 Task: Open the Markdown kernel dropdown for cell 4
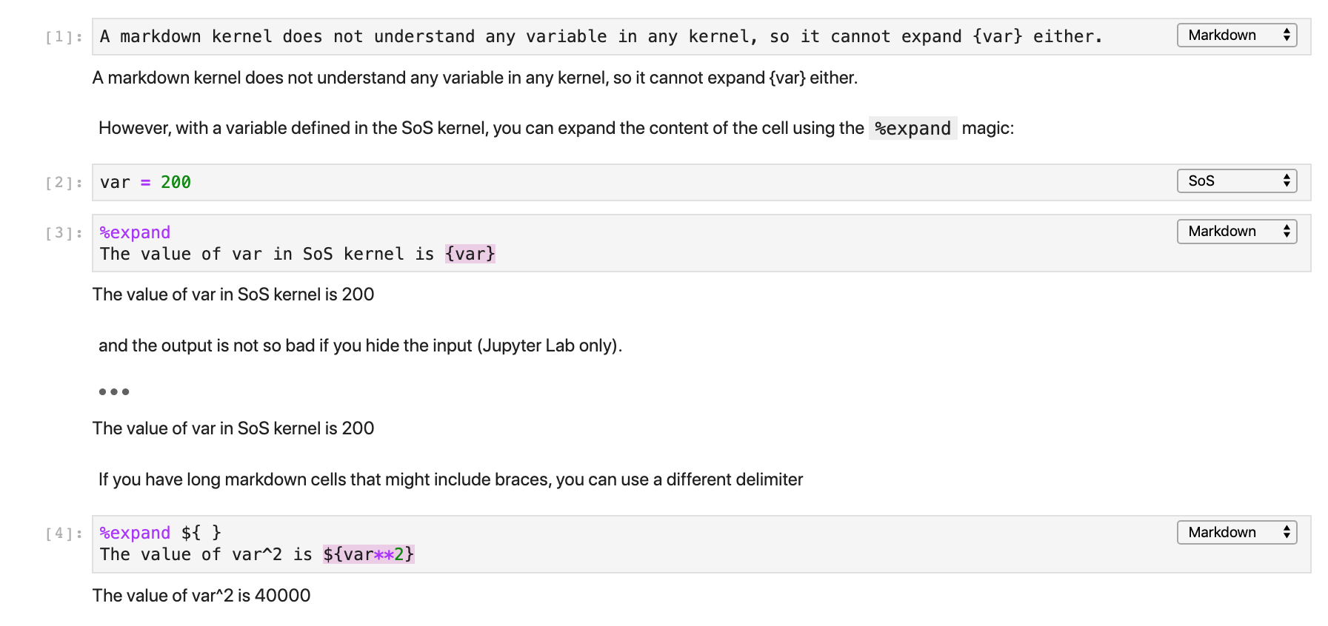click(x=1236, y=533)
